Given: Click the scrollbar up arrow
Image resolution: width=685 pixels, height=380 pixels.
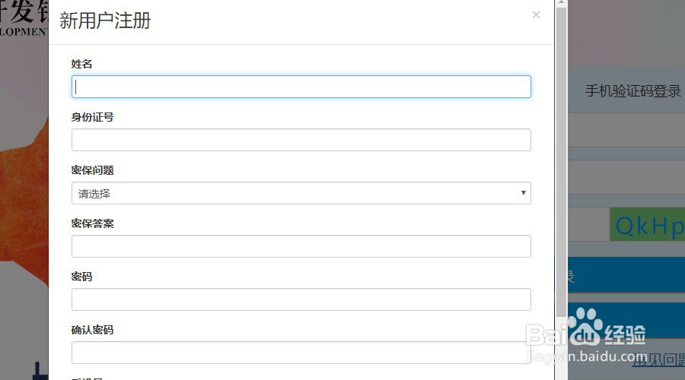Looking at the screenshot, I should 561,4.
